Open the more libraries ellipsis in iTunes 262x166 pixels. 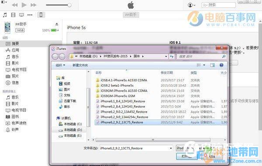pyautogui.click(x=30, y=15)
